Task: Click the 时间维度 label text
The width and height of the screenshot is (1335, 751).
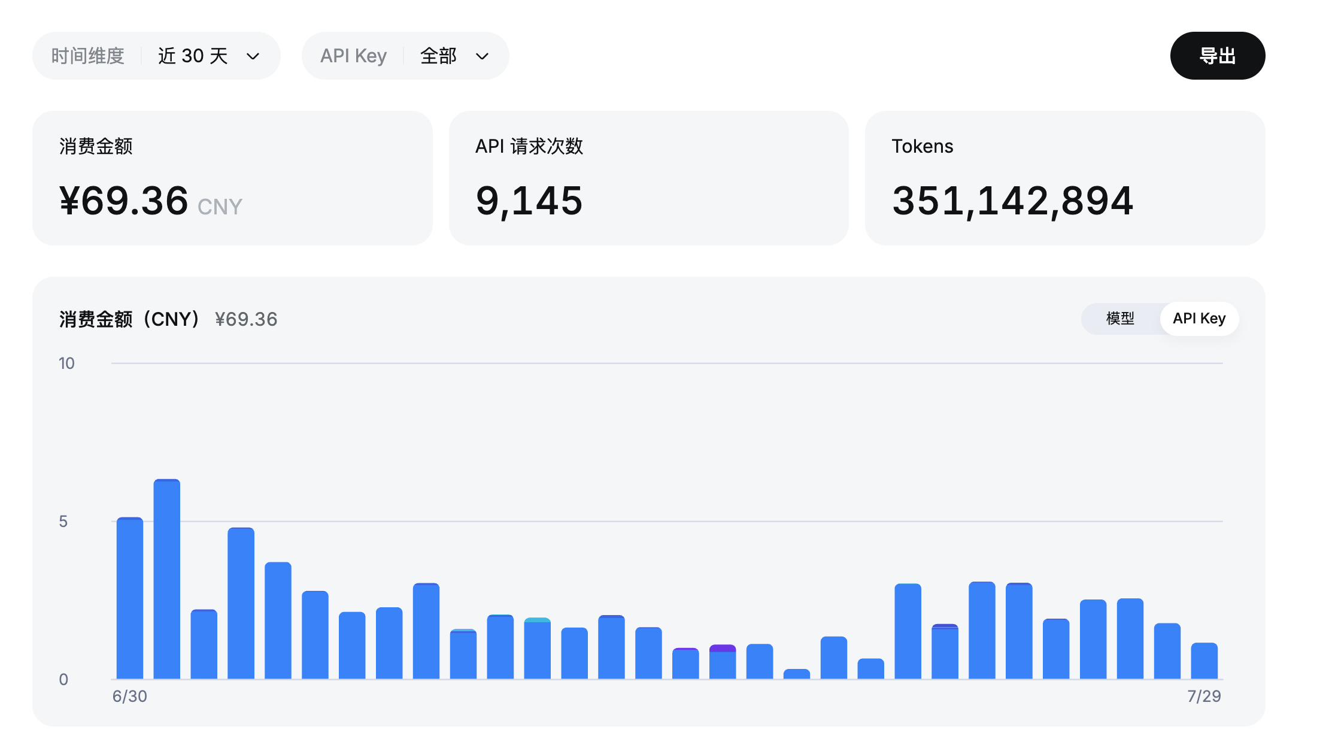Action: 88,56
